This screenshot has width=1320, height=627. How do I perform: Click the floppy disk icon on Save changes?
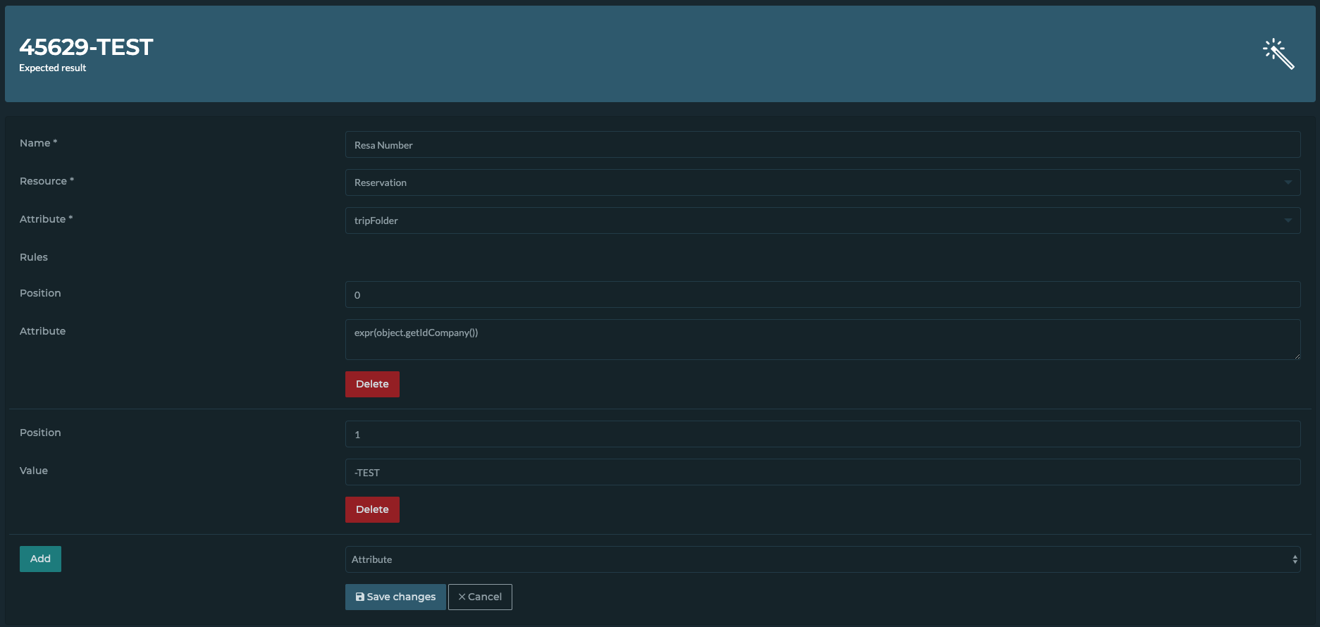point(360,597)
